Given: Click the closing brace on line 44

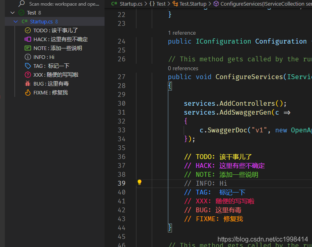Looking at the screenshot, I should click(x=170, y=228).
